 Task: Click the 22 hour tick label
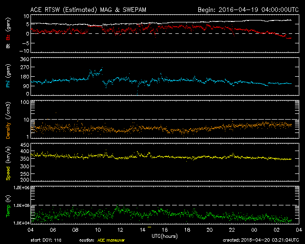tap(232, 230)
